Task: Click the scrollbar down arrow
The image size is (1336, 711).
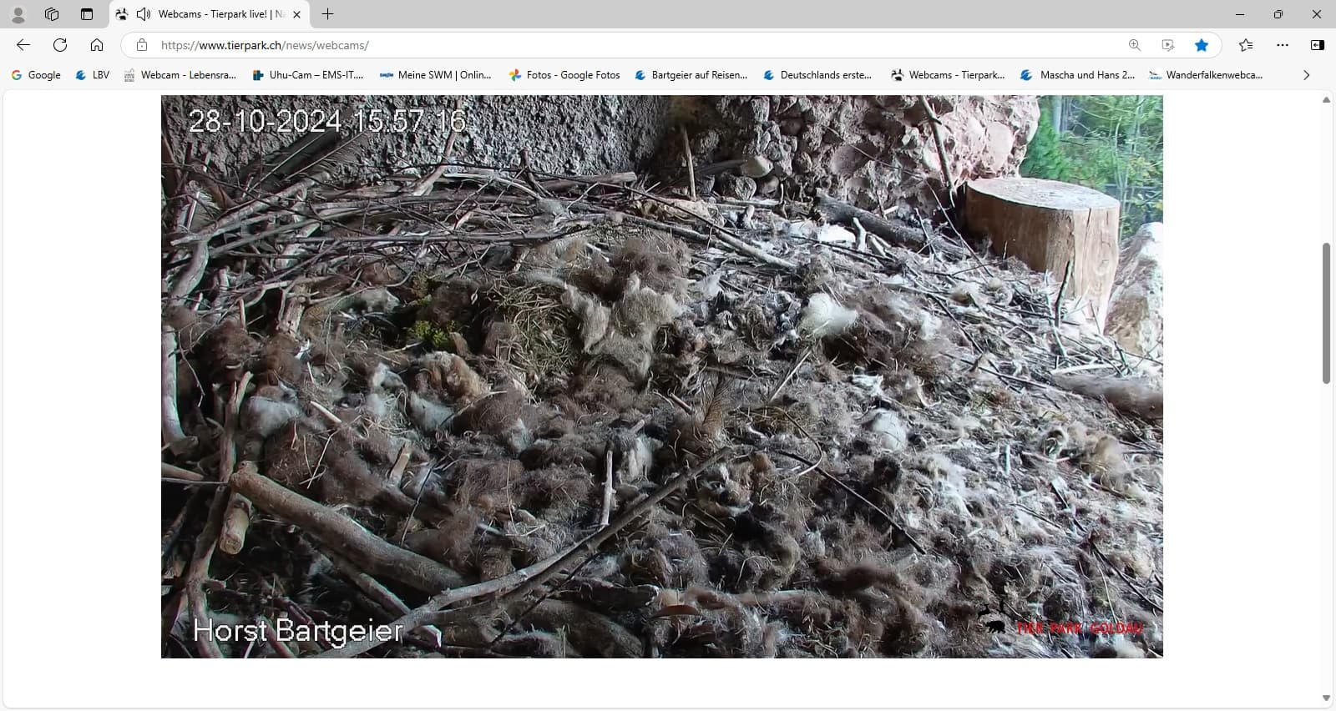Action: coord(1326,698)
